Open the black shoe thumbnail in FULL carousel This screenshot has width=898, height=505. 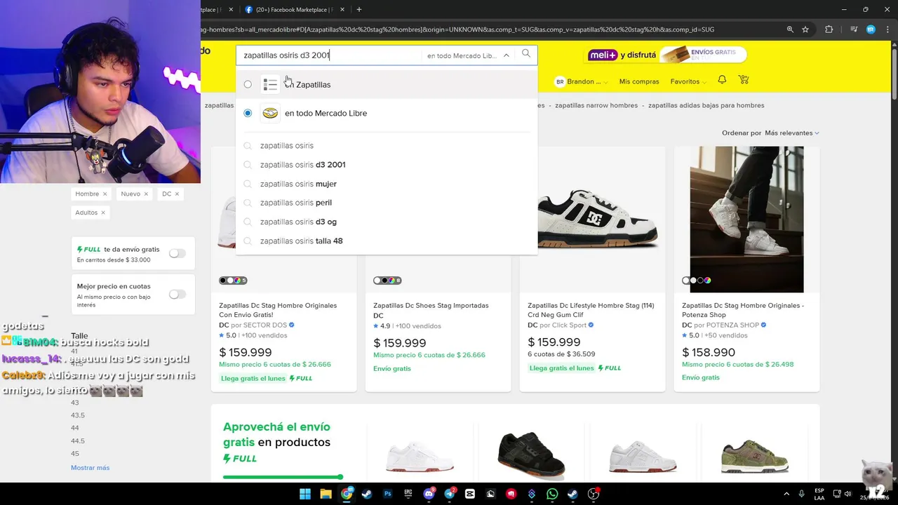coord(531,454)
